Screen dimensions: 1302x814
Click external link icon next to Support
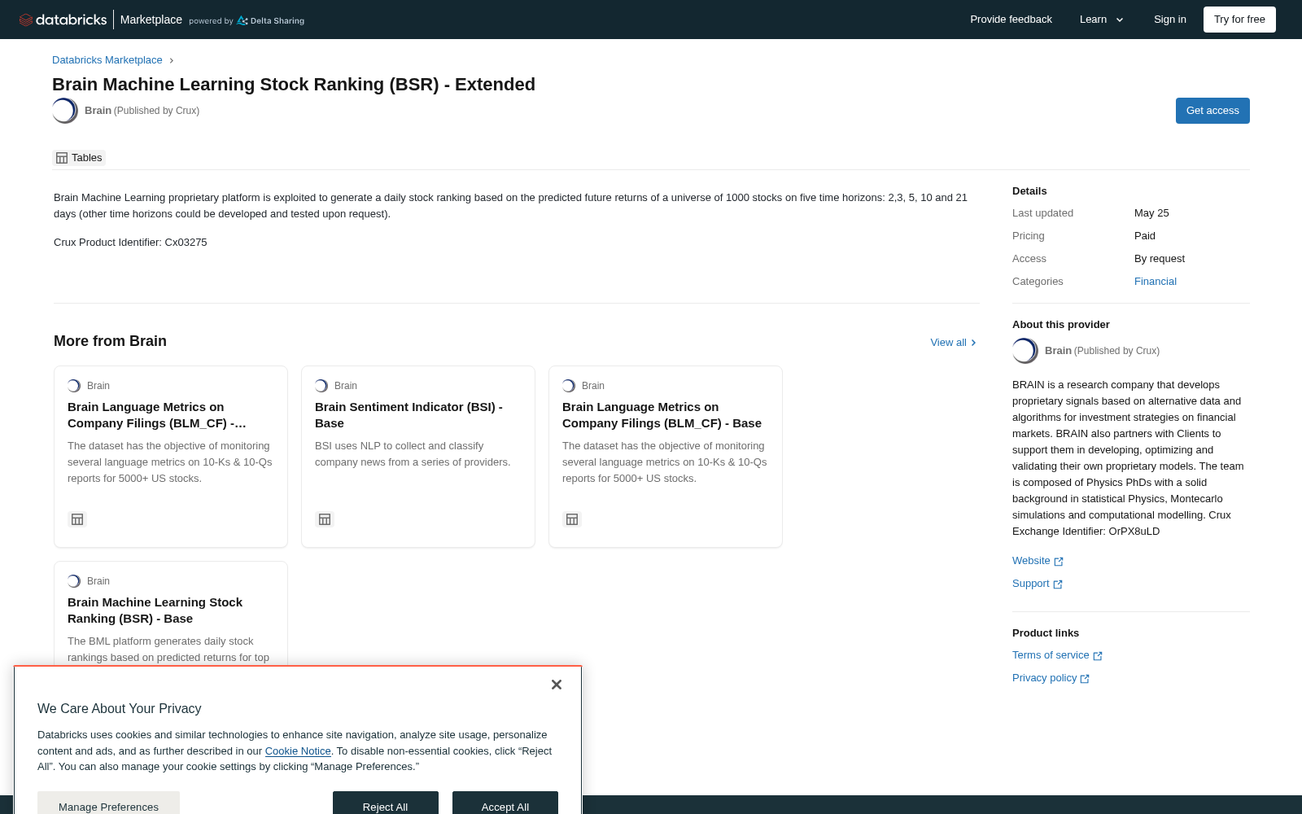1058,584
